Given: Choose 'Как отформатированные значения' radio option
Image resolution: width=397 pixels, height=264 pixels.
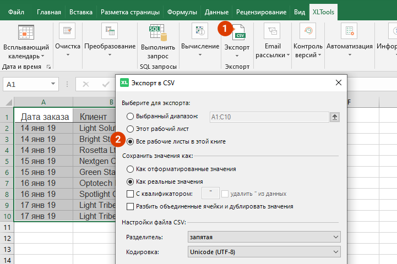Looking at the screenshot, I should [130, 169].
